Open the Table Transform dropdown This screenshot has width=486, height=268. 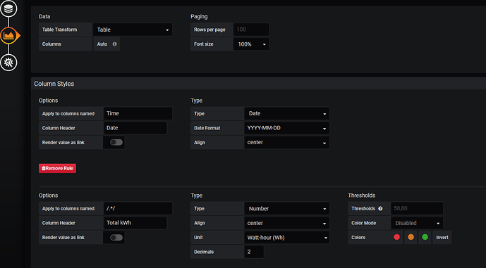pyautogui.click(x=133, y=30)
